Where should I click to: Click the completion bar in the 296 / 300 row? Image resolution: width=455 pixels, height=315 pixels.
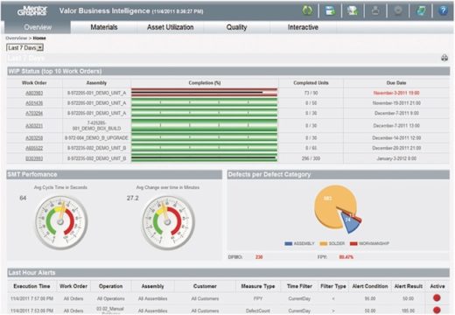204,158
